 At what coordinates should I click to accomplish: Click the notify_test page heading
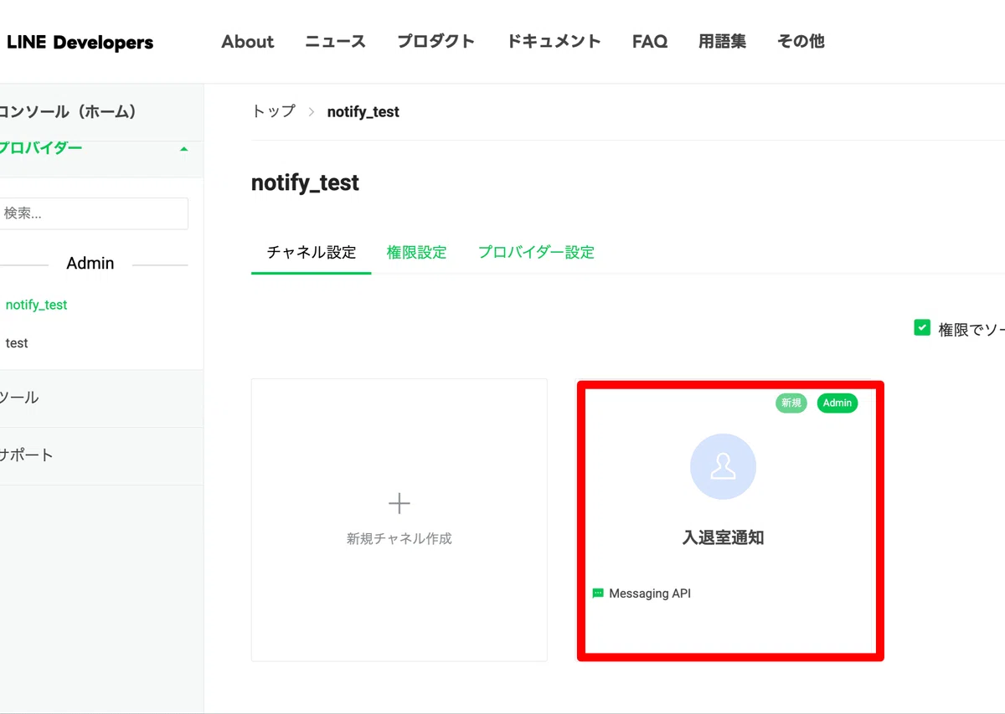click(x=305, y=182)
